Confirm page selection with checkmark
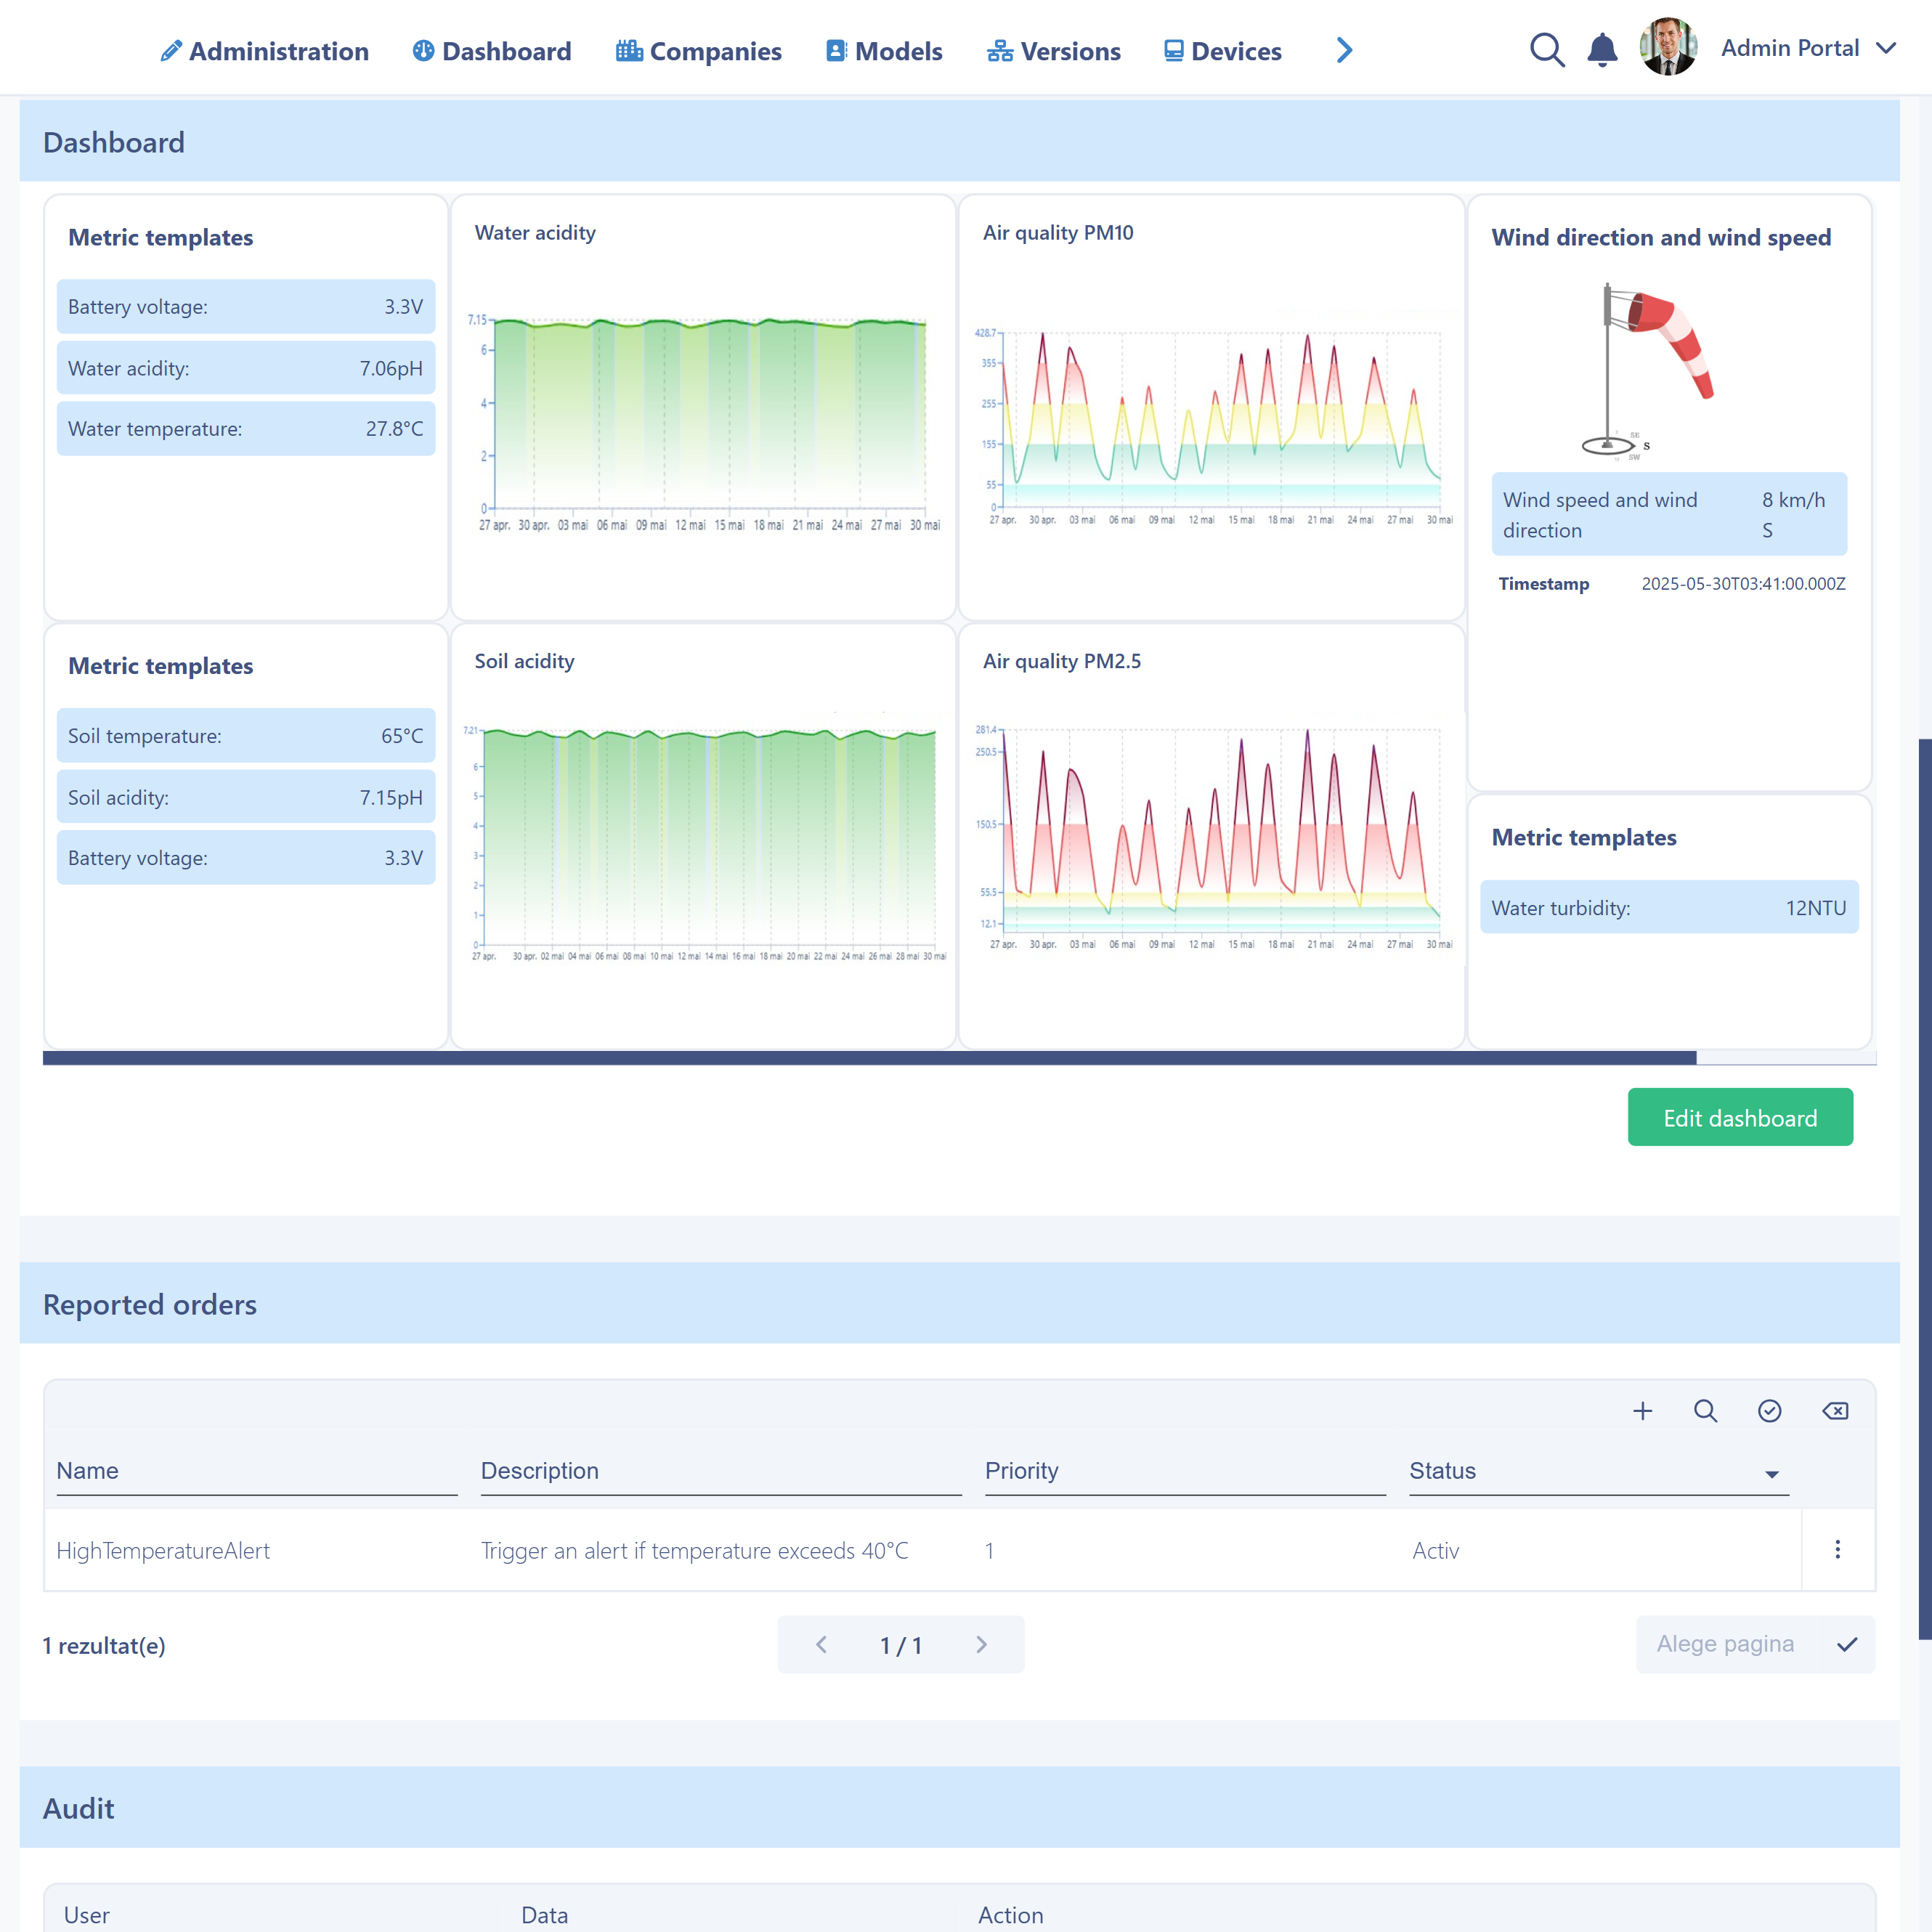Image resolution: width=1932 pixels, height=1932 pixels. pyautogui.click(x=1847, y=1644)
